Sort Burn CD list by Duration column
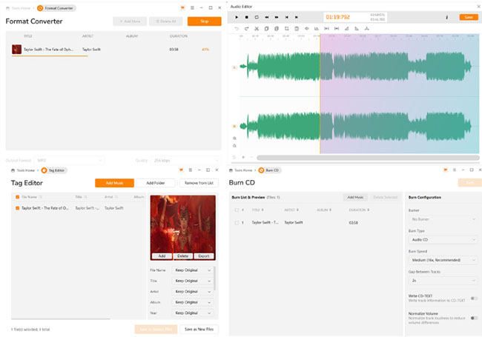This screenshot has height=337, width=482. coord(359,210)
